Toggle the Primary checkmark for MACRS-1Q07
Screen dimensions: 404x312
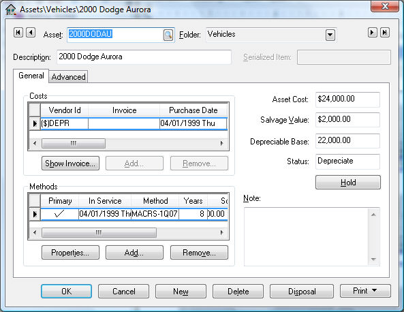(x=59, y=214)
